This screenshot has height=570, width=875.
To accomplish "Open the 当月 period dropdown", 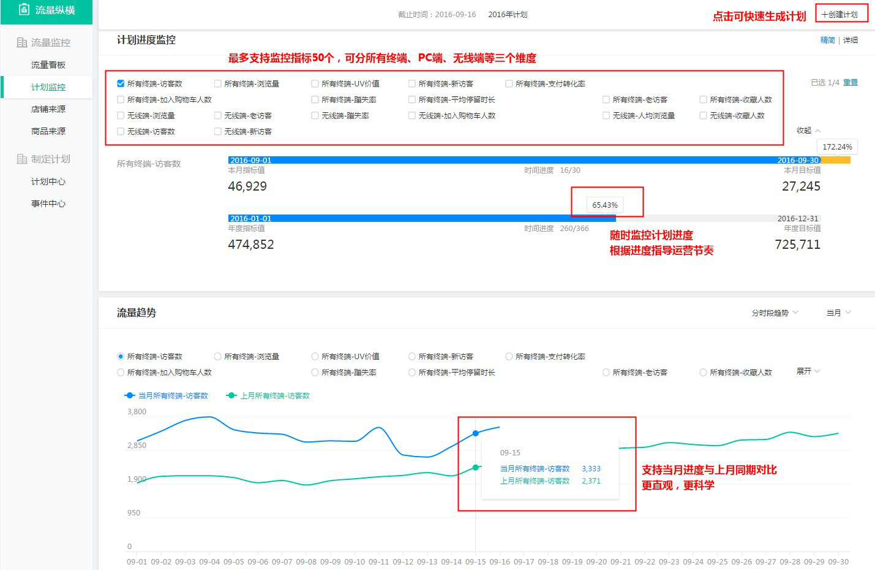I will (838, 313).
